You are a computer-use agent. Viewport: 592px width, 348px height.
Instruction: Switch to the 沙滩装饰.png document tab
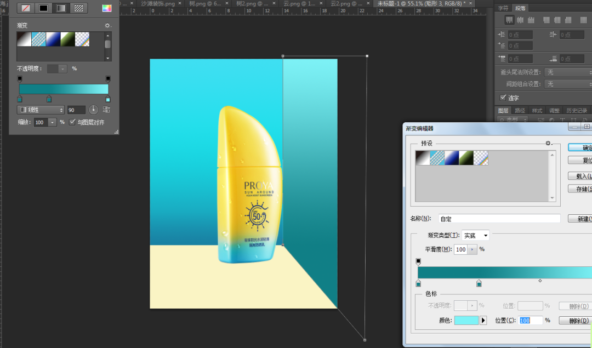[158, 3]
